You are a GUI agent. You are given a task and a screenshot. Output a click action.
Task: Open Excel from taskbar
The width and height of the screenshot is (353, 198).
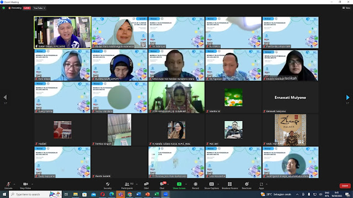(x=157, y=194)
